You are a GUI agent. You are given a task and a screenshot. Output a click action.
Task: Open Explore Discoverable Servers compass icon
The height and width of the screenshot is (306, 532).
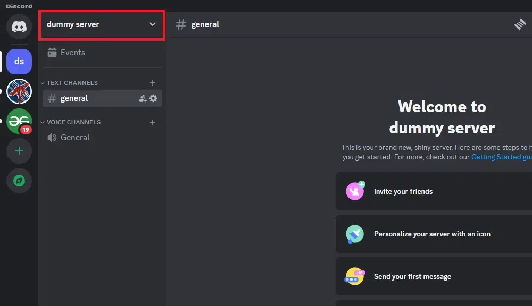(19, 181)
